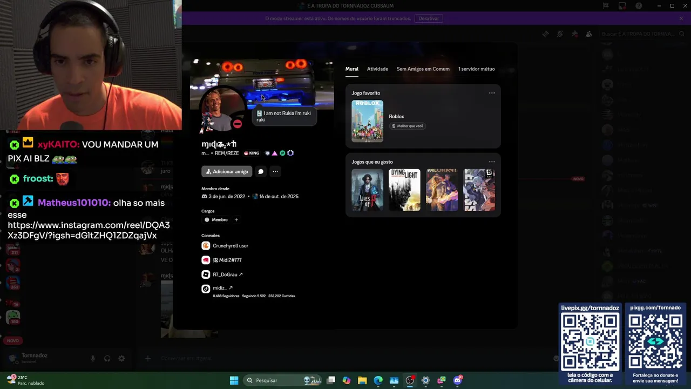This screenshot has width=691, height=389.
Task: Open File Explorer from the taskbar
Action: tap(362, 380)
